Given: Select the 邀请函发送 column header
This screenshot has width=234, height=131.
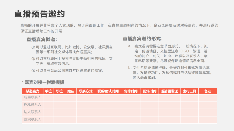Looking at the screenshot, I should (x=169, y=91).
